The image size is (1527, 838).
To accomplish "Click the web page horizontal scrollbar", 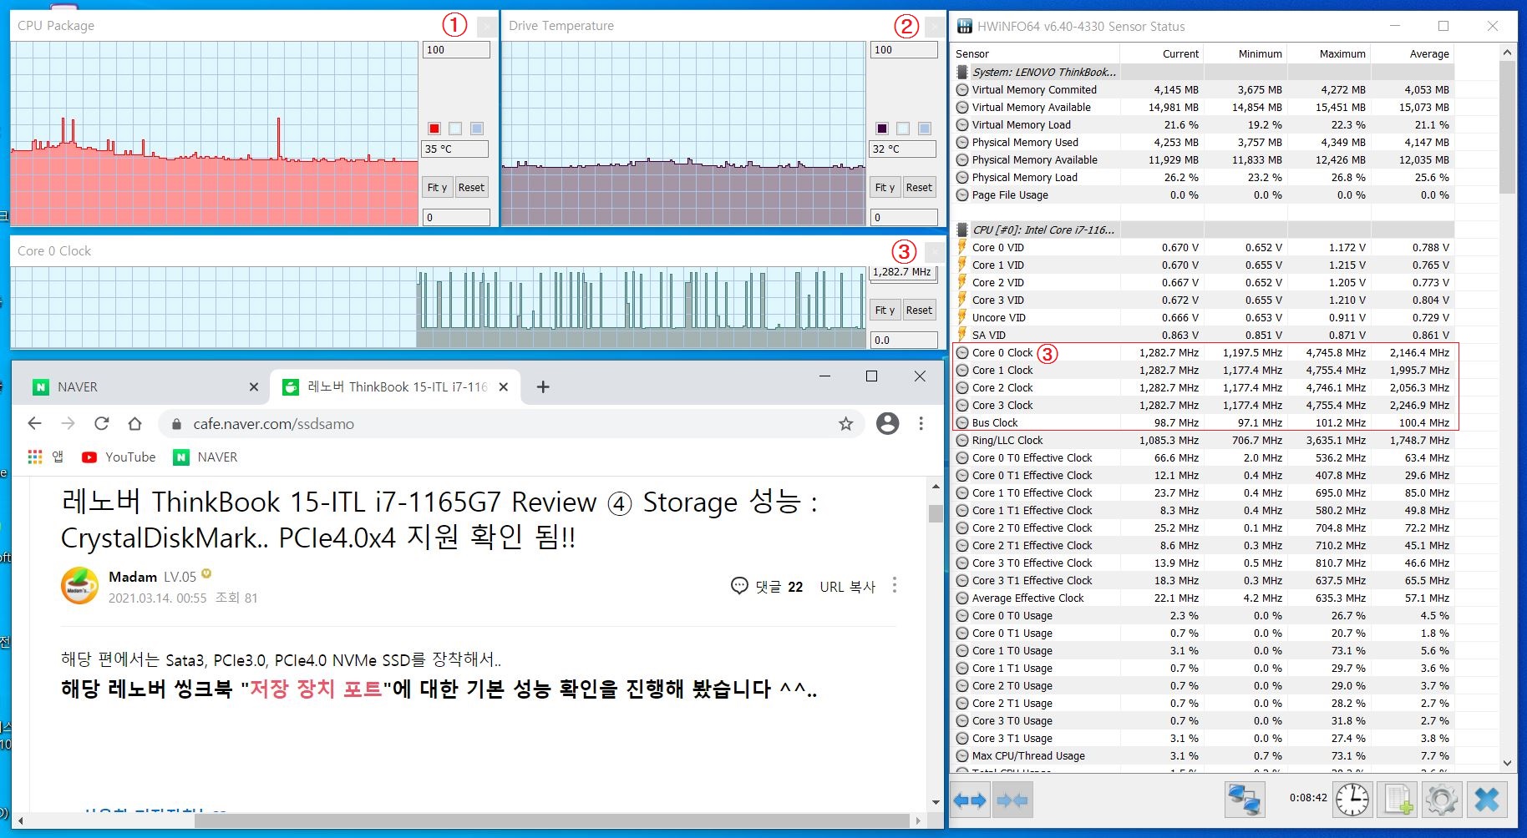I will pos(551,820).
